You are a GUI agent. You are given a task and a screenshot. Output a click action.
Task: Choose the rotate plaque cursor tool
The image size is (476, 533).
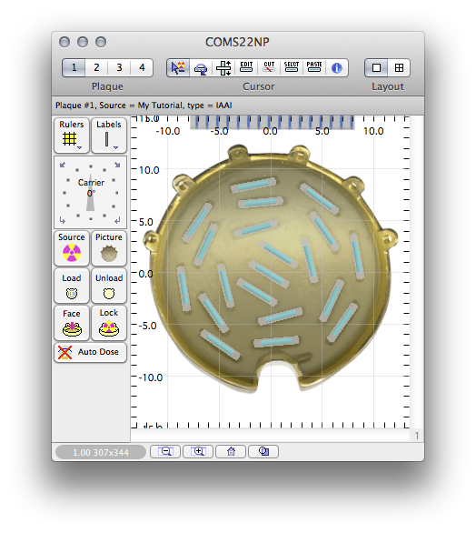[x=201, y=67]
